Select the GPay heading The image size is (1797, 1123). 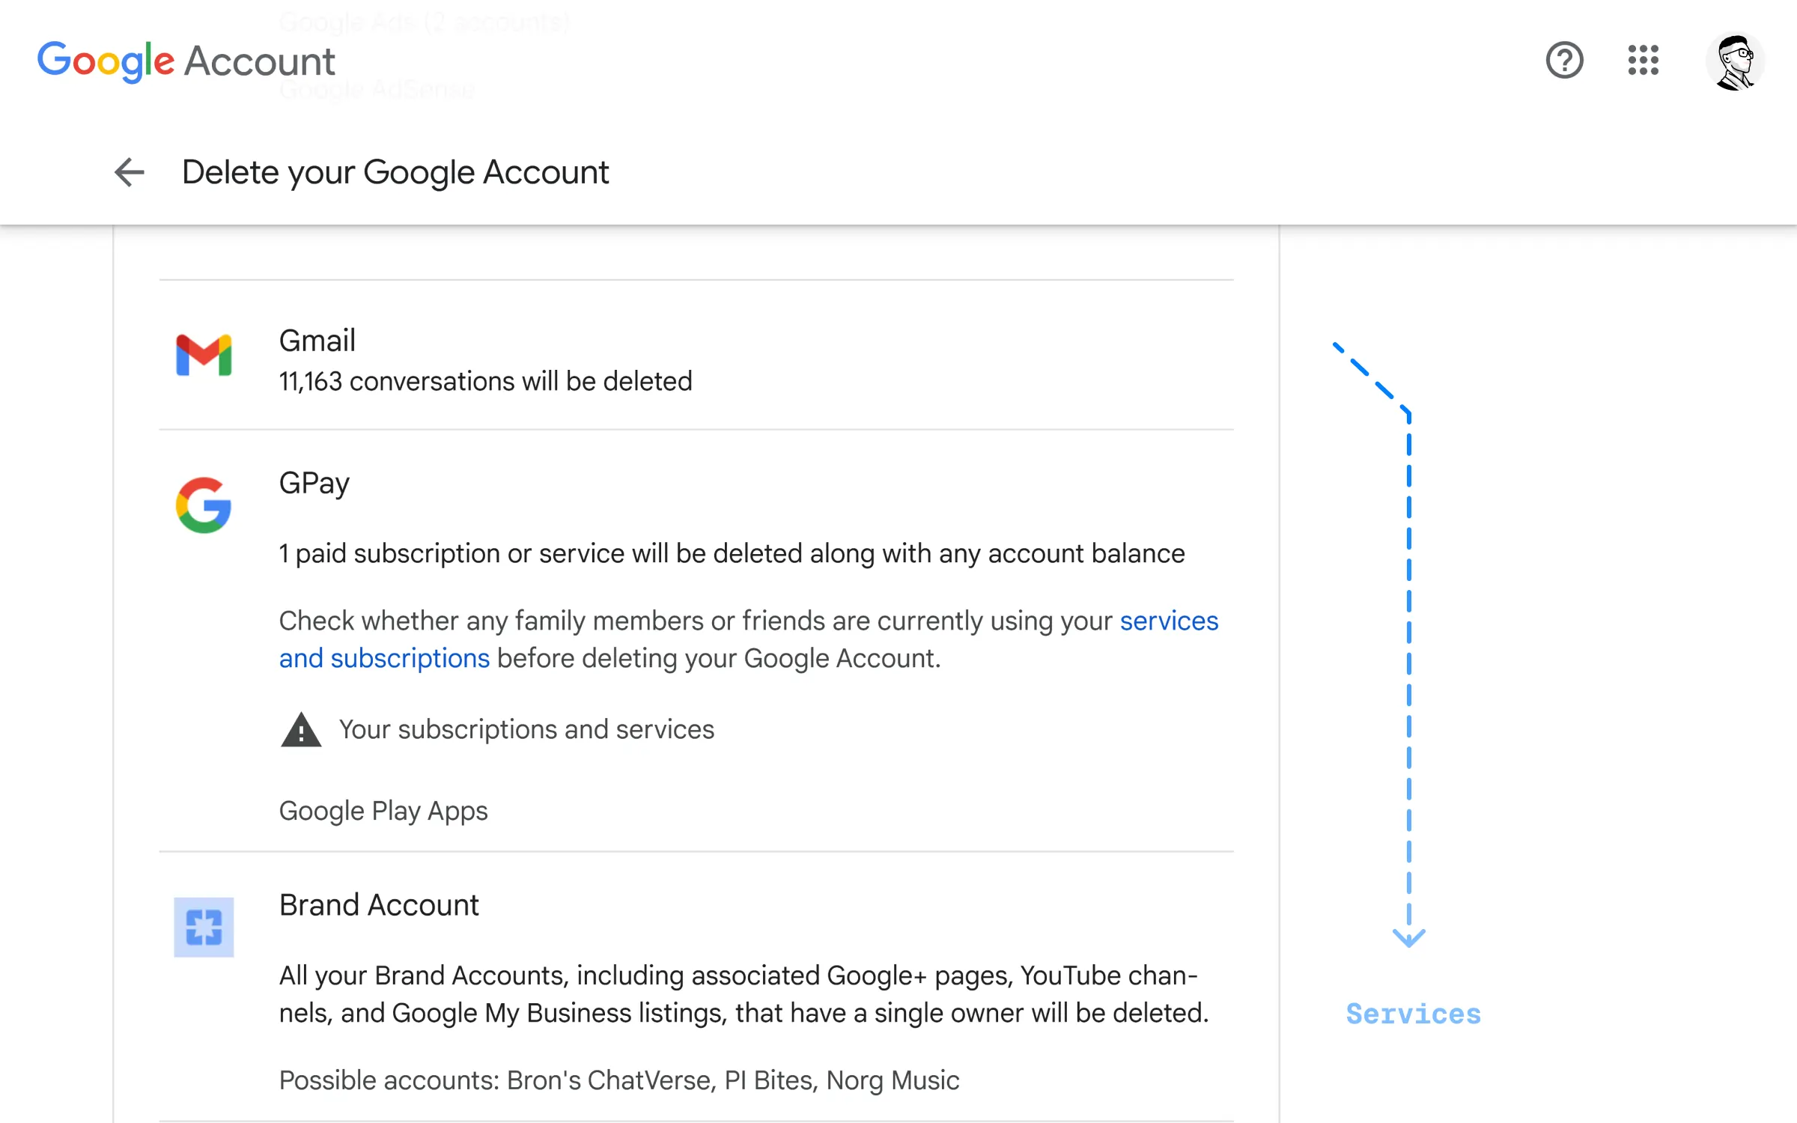pos(314,484)
